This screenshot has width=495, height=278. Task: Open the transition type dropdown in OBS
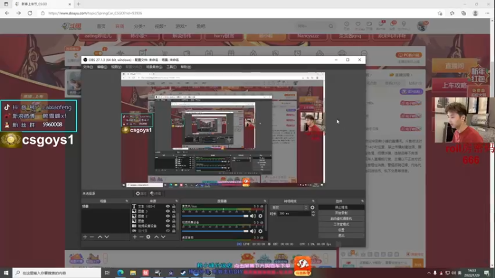(290, 208)
